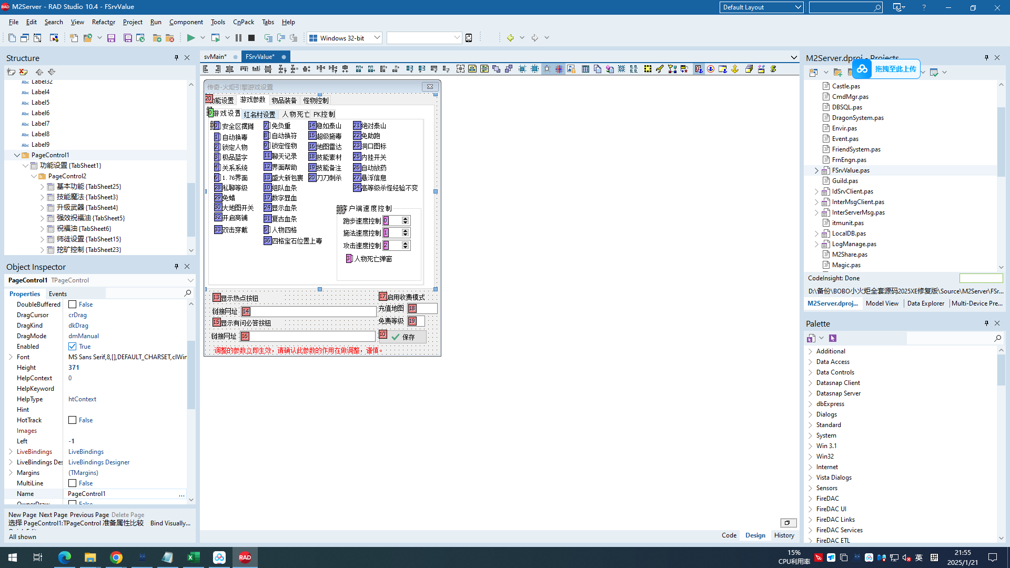Click align left edges designer icon

[206, 69]
